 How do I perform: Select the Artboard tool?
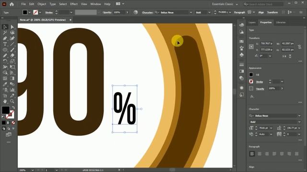[5, 96]
